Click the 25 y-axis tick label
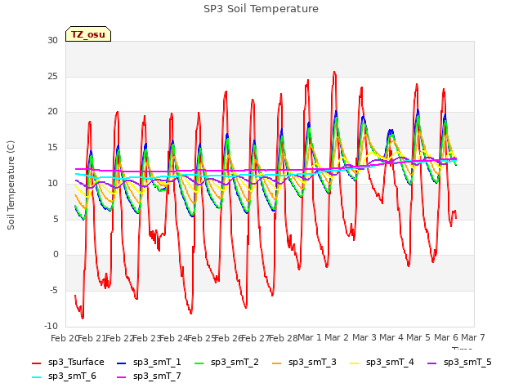The image size is (523, 392). [52, 76]
